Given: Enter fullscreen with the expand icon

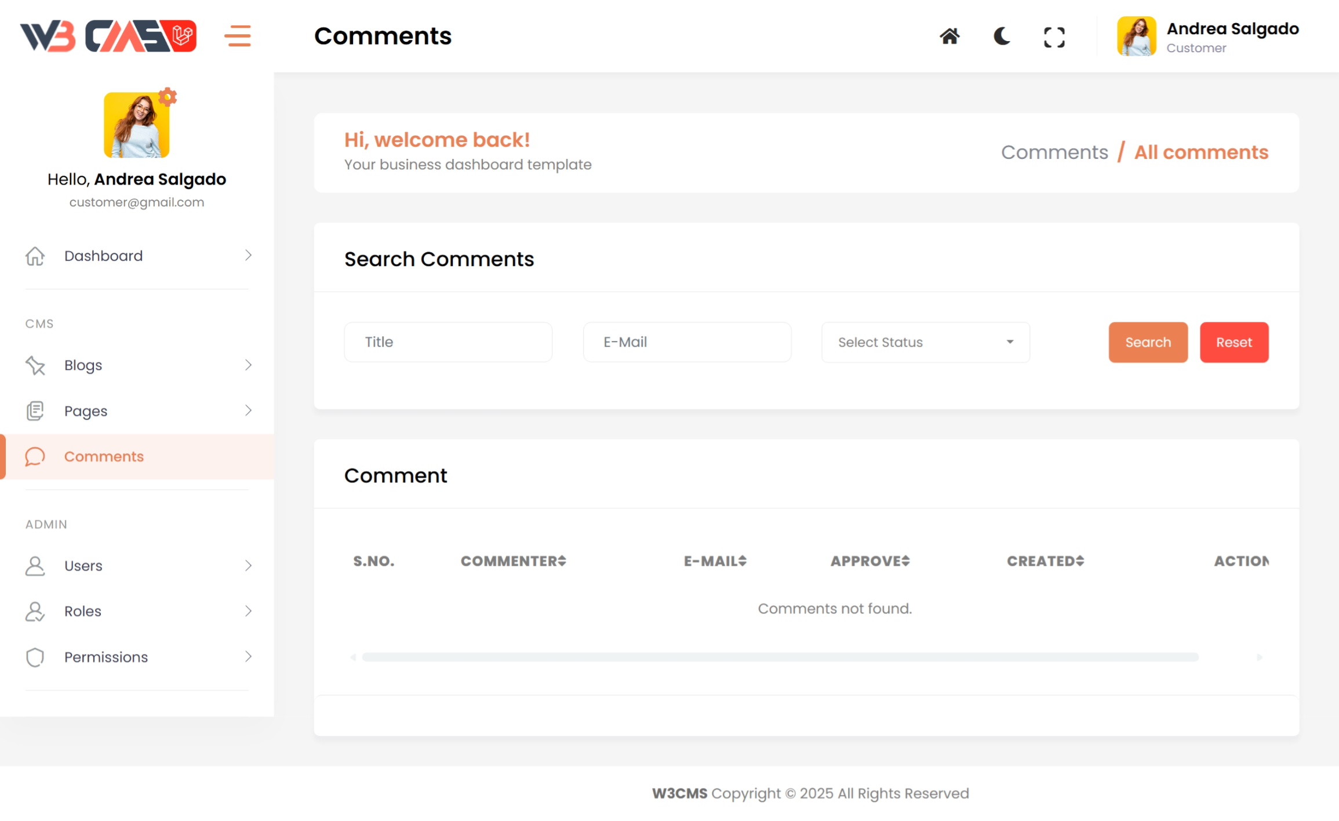Looking at the screenshot, I should point(1054,37).
